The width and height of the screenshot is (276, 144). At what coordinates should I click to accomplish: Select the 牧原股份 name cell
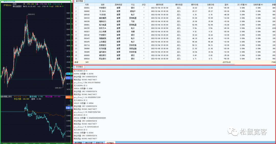103,45
